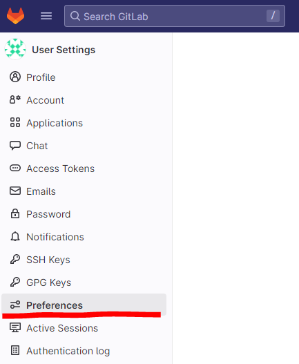
Task: Click the Applications grid icon
Action: point(15,122)
